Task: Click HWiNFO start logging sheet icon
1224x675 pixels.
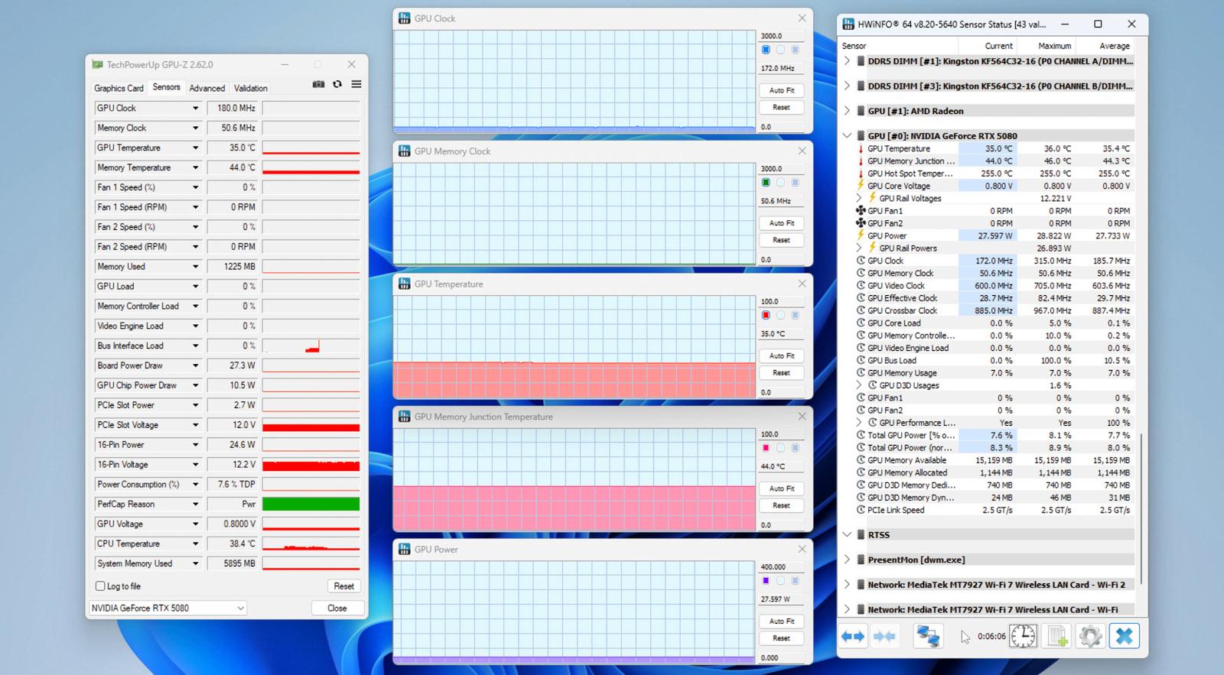Action: click(x=1057, y=636)
